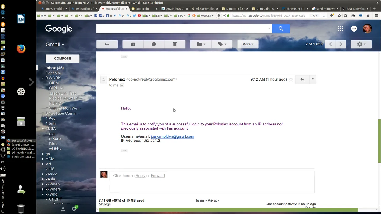381x214 pixels.
Task: Show details arrow next to 'to me'
Action: [122, 85]
